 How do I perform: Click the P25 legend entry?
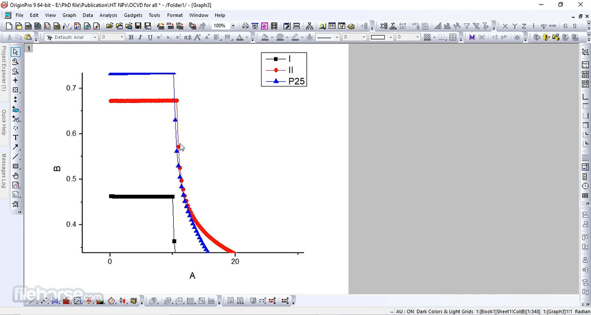[297, 81]
